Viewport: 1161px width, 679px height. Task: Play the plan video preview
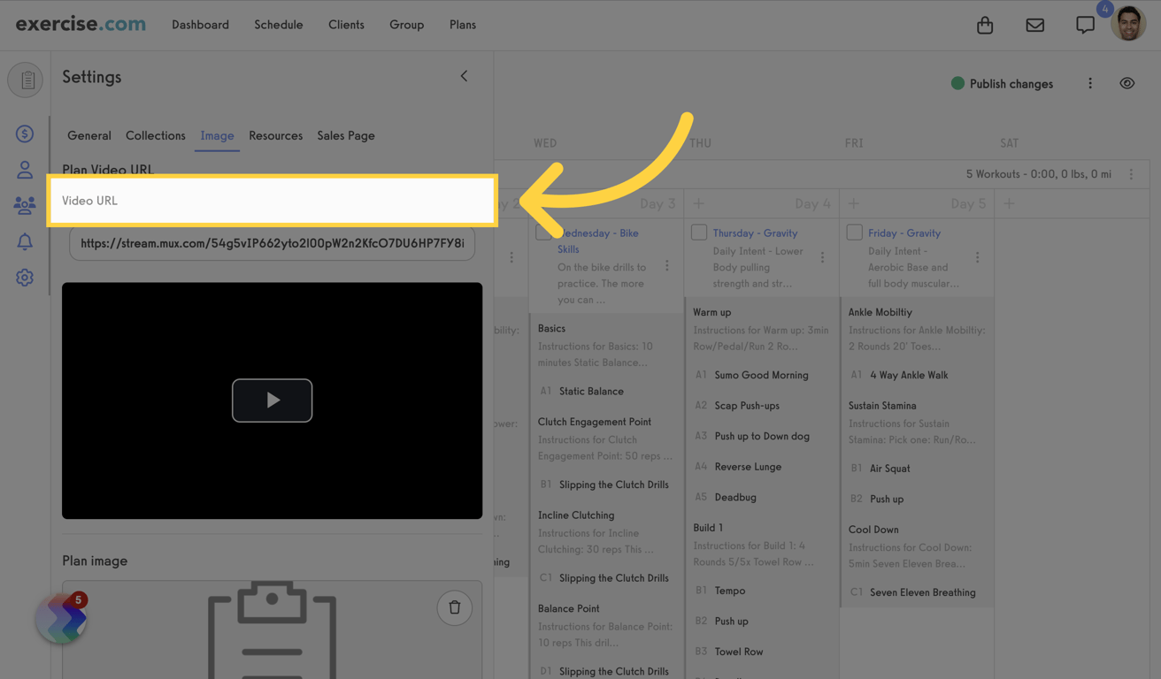272,400
